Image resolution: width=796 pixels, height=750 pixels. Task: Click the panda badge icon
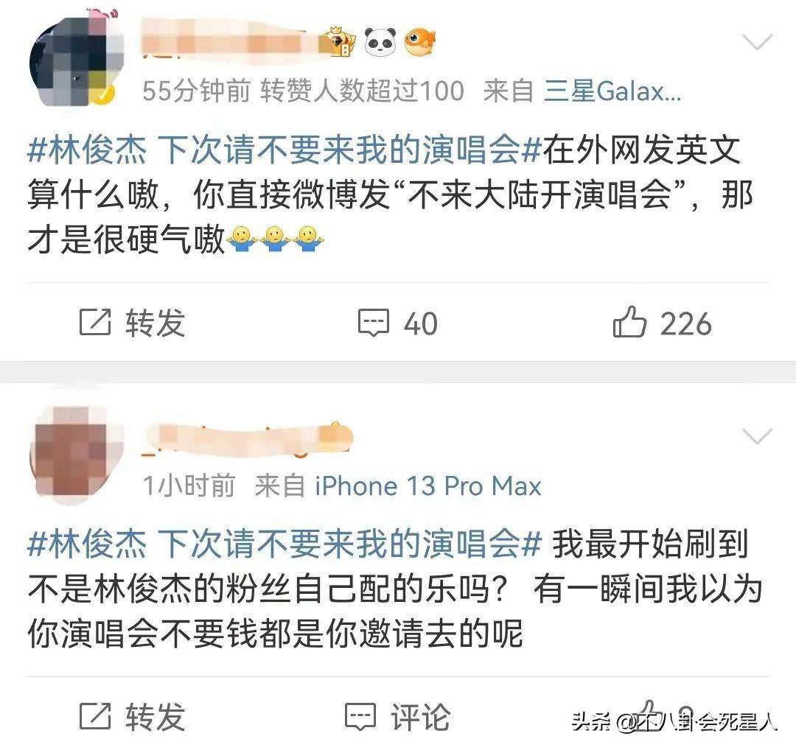[x=381, y=41]
